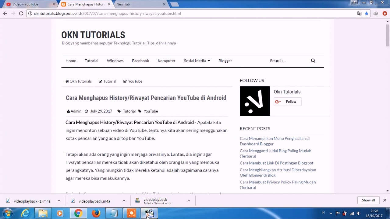This screenshot has width=390, height=219.
Task: Click the search magnifier icon on blog
Action: coord(313,61)
